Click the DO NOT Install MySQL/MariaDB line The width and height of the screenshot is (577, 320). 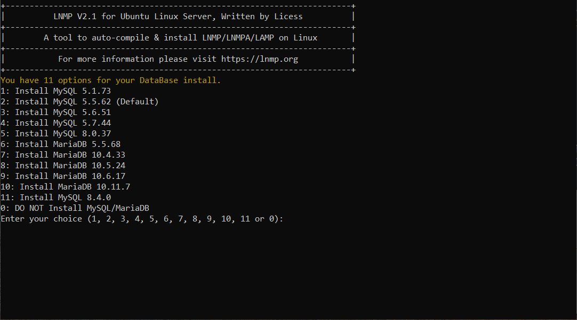[x=79, y=208]
